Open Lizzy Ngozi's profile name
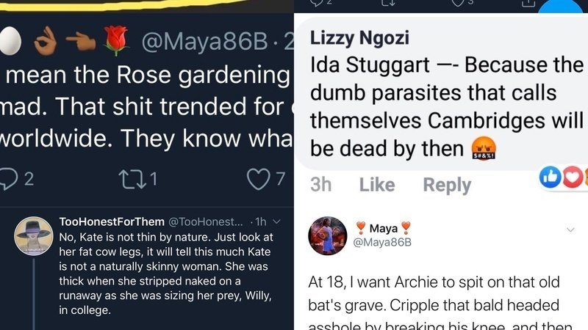The height and width of the screenshot is (330, 588). click(360, 38)
